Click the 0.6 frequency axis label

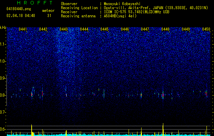3,129
